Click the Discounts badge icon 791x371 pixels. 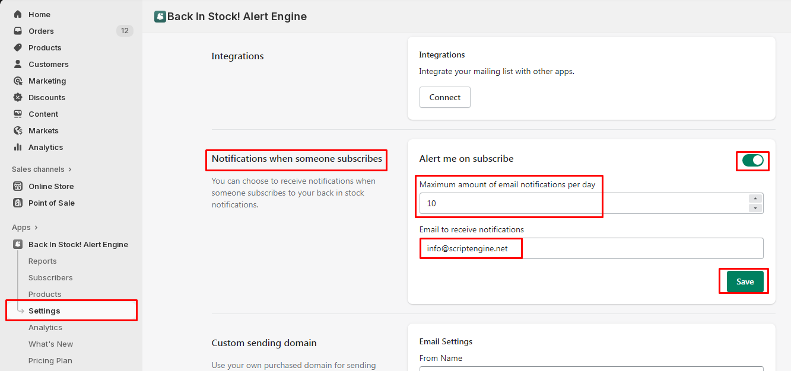(x=18, y=97)
